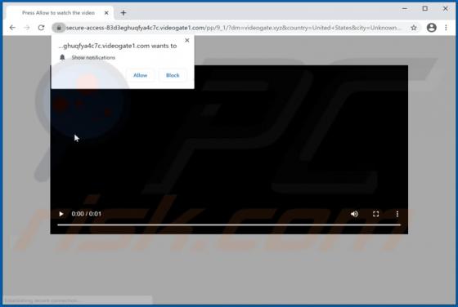The height and width of the screenshot is (307, 458).
Task: Go back using the browser back arrow
Action: (12, 28)
